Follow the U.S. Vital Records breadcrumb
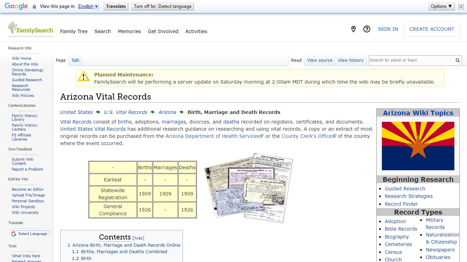 tap(125, 112)
